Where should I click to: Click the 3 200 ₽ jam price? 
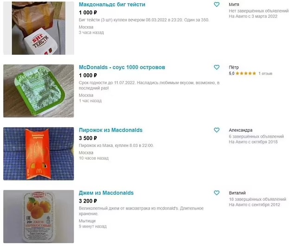(88, 201)
